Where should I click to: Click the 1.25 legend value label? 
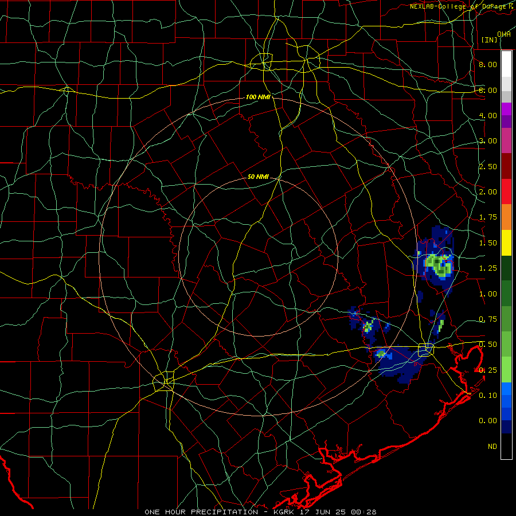[x=488, y=268]
